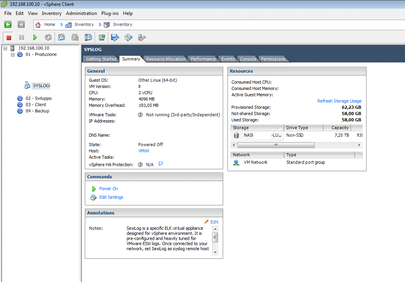Click the floppy device connection toolbar icon
This screenshot has width=405, height=282.
tap(115, 38)
